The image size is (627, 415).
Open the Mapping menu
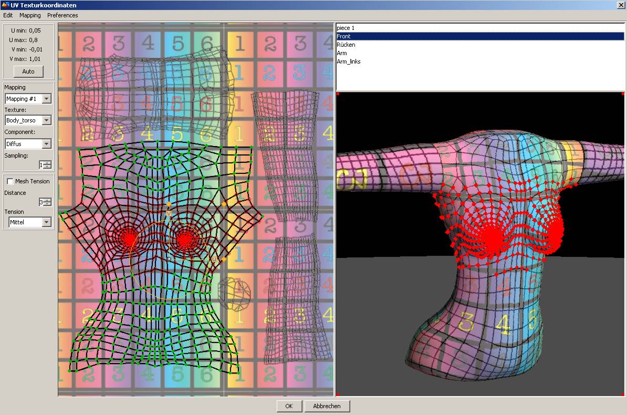[30, 15]
